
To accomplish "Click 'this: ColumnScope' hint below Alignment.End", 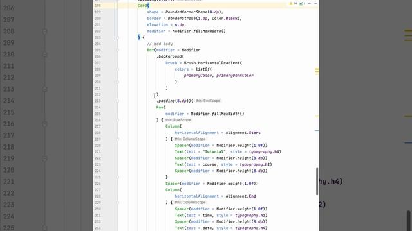I will point(190,203).
